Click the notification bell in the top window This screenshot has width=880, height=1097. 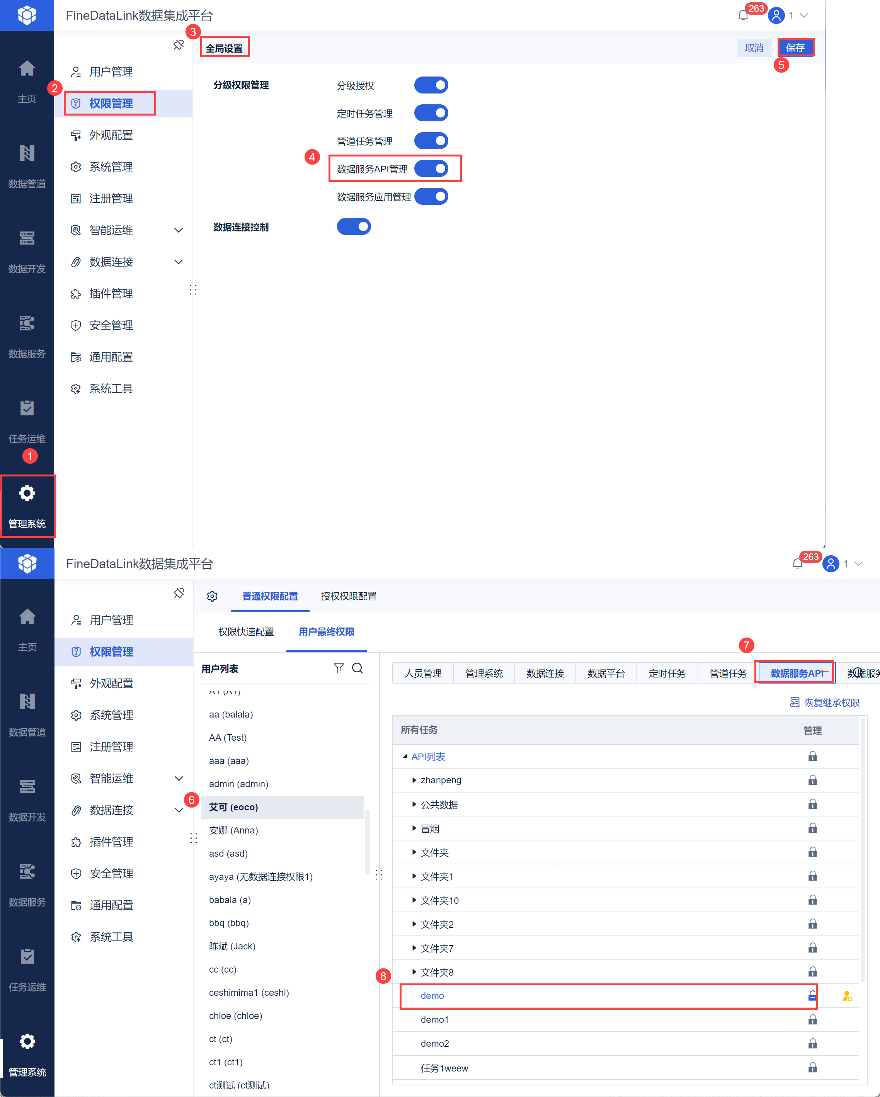tap(742, 15)
